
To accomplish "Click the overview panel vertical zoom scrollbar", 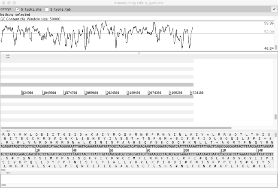I will tap(276, 116).
